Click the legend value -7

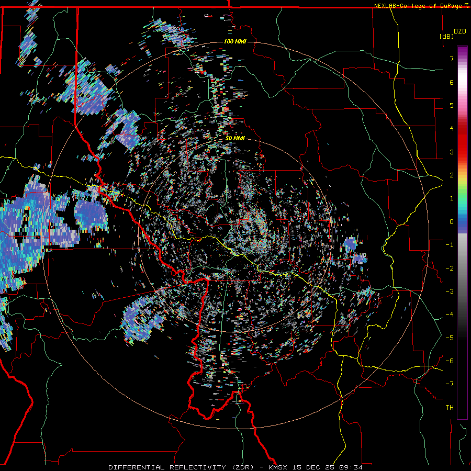450,384
